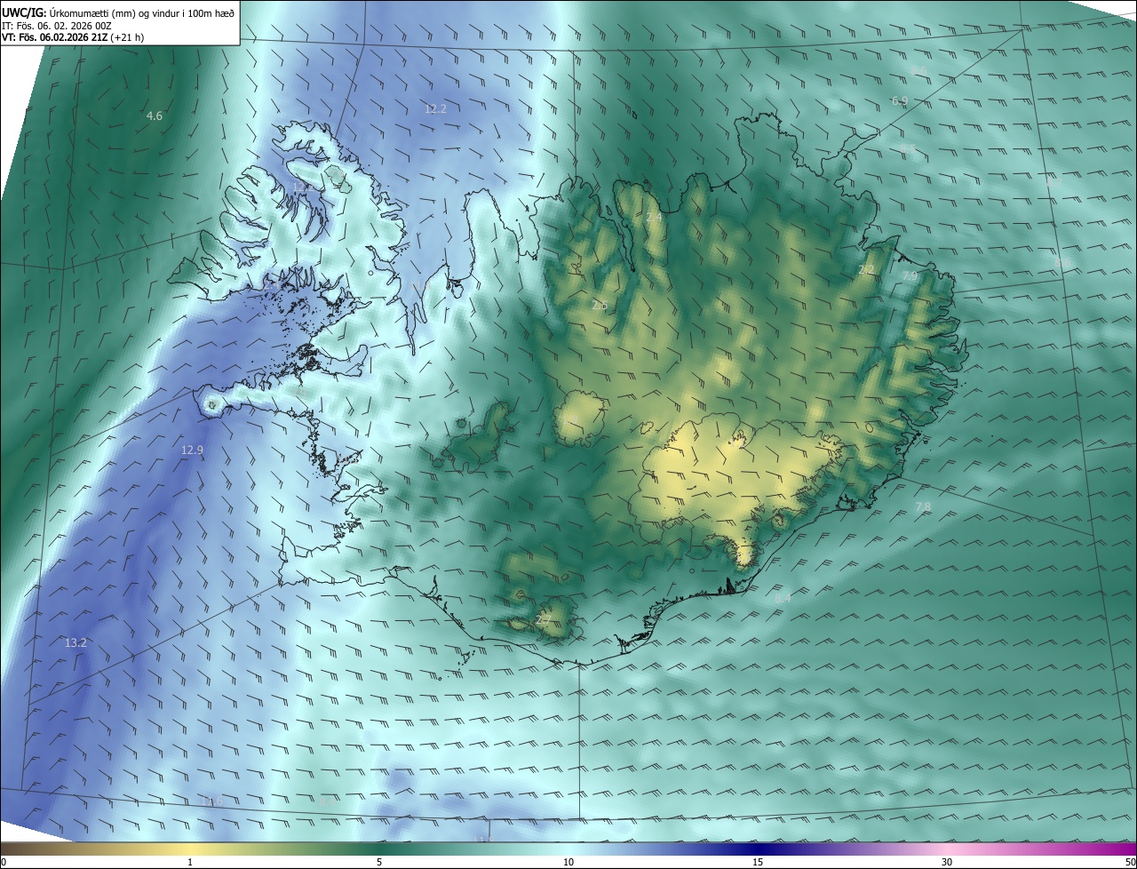The image size is (1137, 869).
Task: Click the 7.9 value label on the map
Action: [x=910, y=276]
